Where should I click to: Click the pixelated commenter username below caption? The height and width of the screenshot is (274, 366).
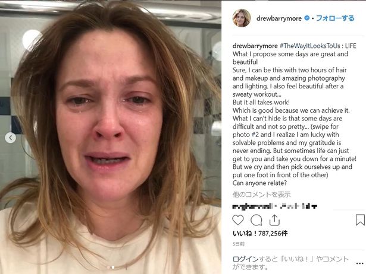pos(252,206)
